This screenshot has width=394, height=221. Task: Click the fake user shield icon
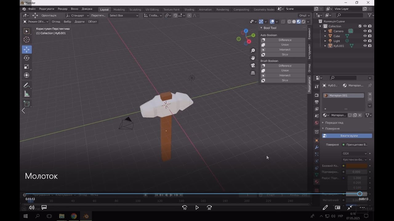click(x=350, y=115)
